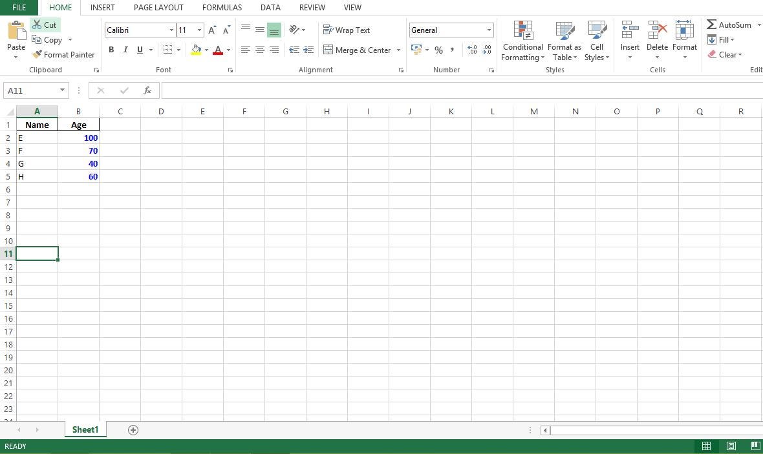This screenshot has width=763, height=454.
Task: Click the Accounting Number Format icon
Action: [416, 50]
